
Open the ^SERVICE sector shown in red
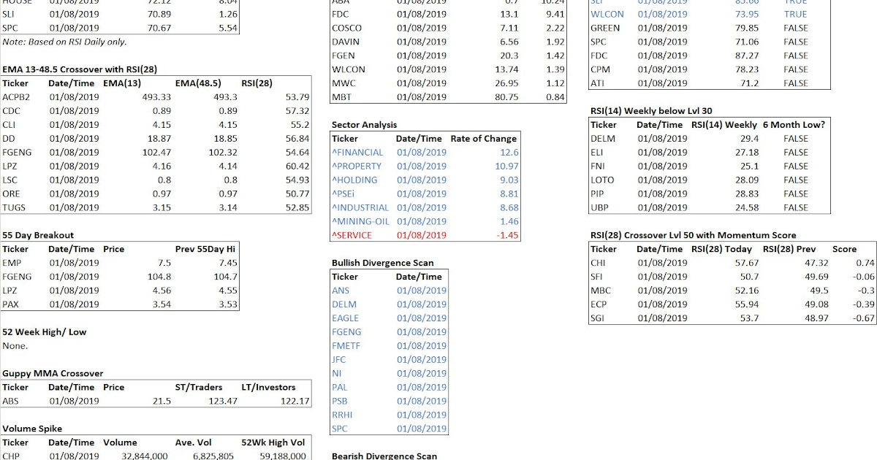coord(355,235)
